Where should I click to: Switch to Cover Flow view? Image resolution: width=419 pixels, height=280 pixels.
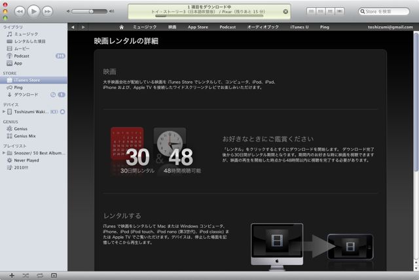pyautogui.click(x=340, y=11)
